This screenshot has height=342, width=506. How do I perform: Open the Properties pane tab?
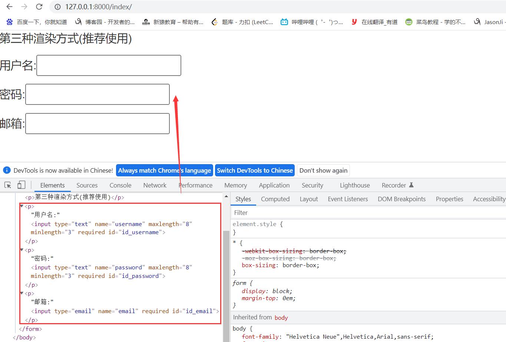pos(450,199)
